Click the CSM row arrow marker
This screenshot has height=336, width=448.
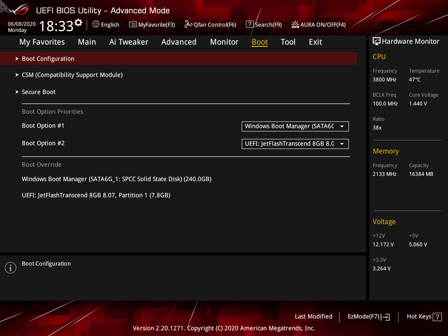pos(17,75)
